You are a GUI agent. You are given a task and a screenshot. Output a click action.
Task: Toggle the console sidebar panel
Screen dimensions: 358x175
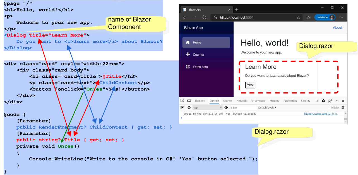[x=182, y=108]
